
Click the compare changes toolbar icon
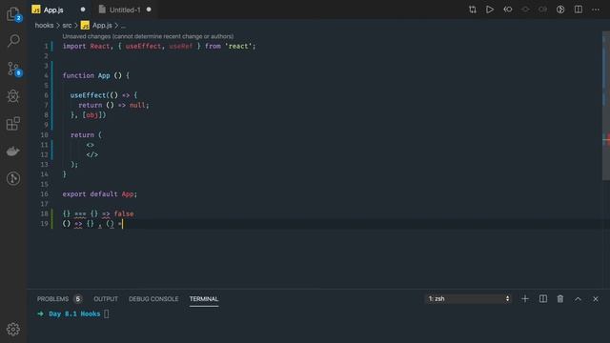[473, 10]
